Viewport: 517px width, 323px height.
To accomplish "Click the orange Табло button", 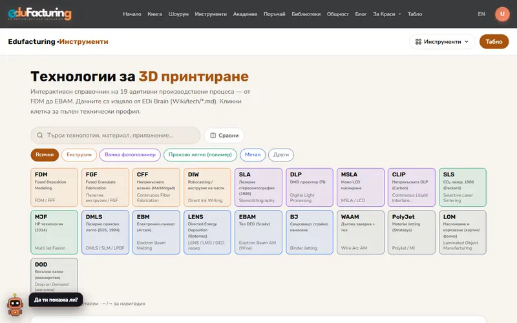I will click(x=494, y=41).
